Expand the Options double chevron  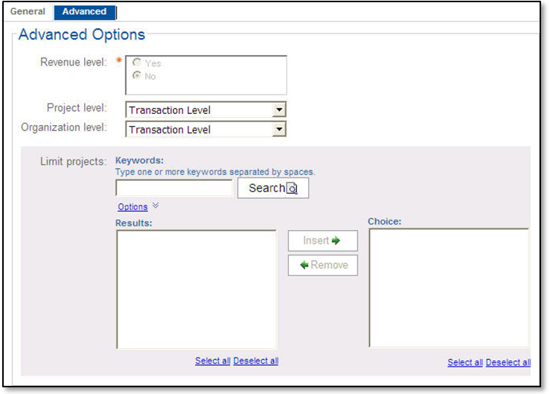[156, 206]
